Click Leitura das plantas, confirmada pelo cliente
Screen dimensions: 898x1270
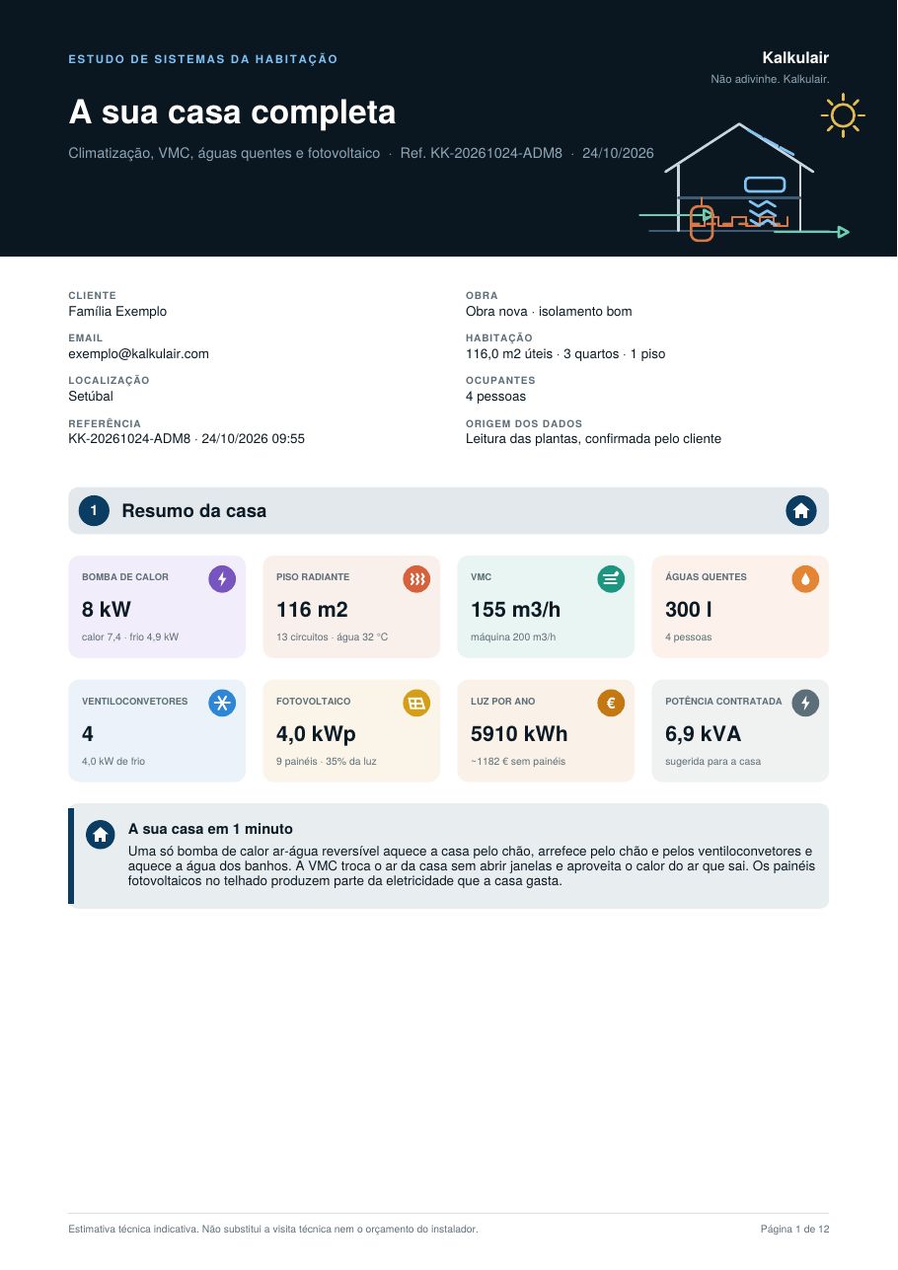tap(593, 438)
